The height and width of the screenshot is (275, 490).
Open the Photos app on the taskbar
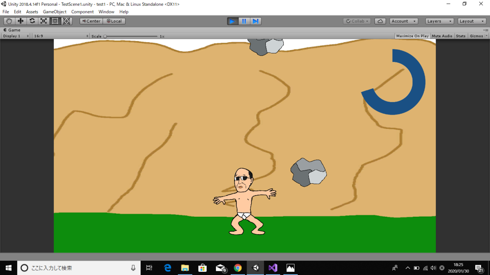(290, 268)
